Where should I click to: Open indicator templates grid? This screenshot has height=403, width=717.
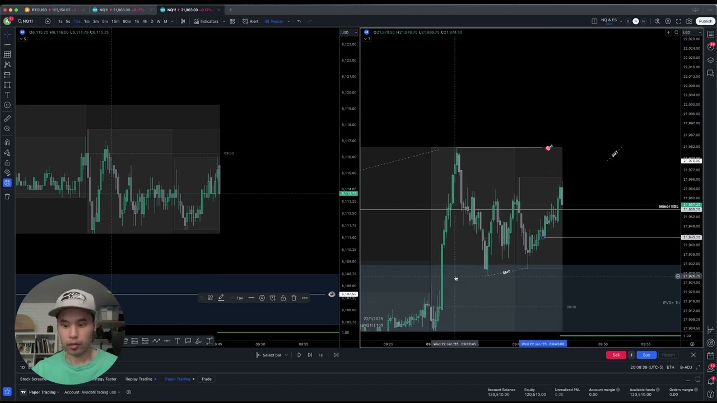(232, 21)
